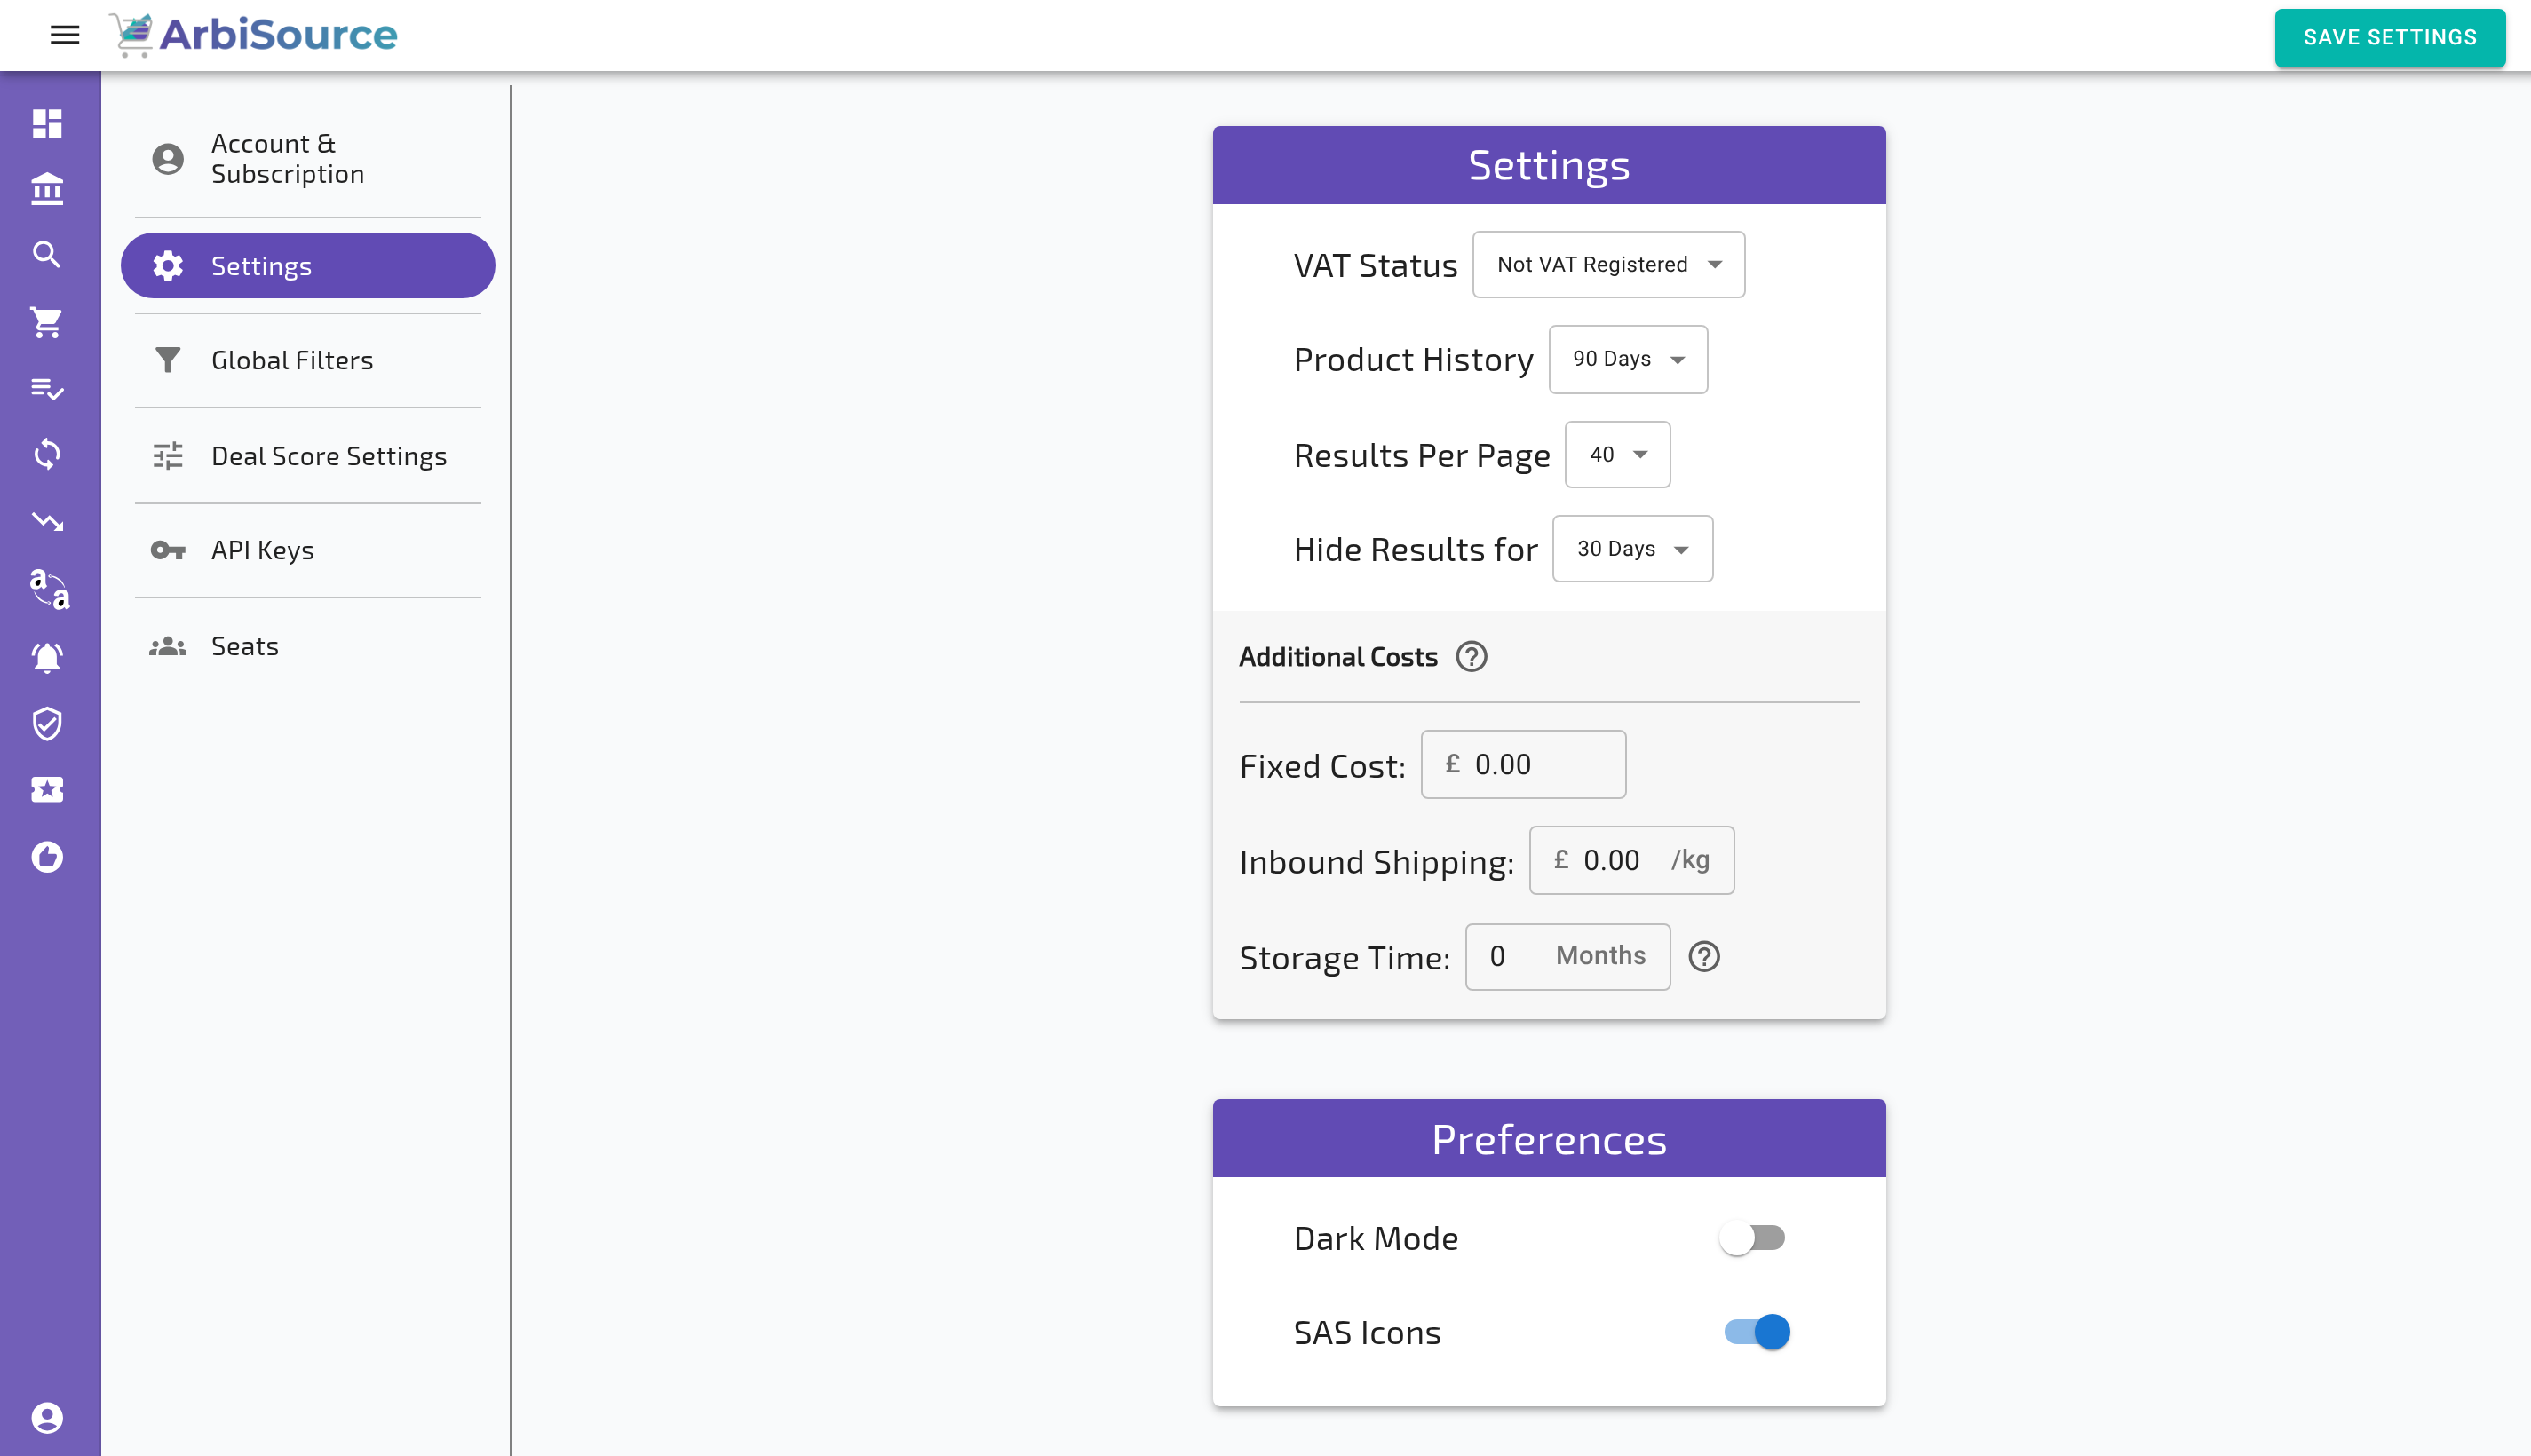Open Account & Subscription menu item
2531x1456 pixels.
click(x=308, y=159)
